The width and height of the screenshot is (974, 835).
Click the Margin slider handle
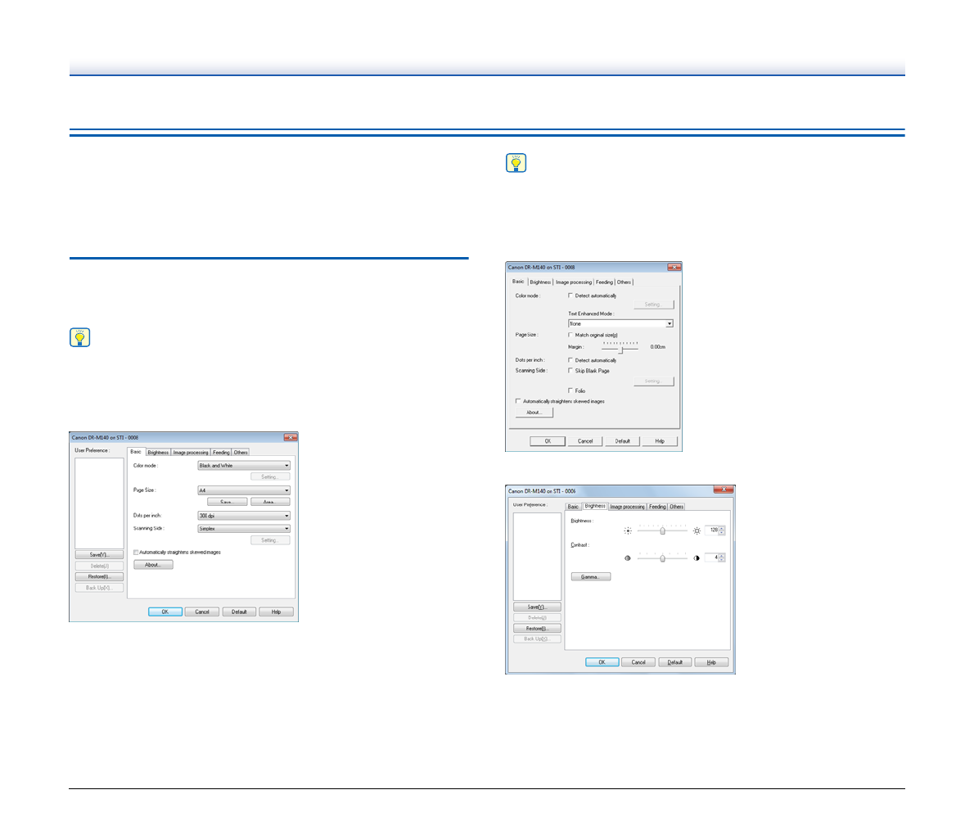click(x=620, y=349)
